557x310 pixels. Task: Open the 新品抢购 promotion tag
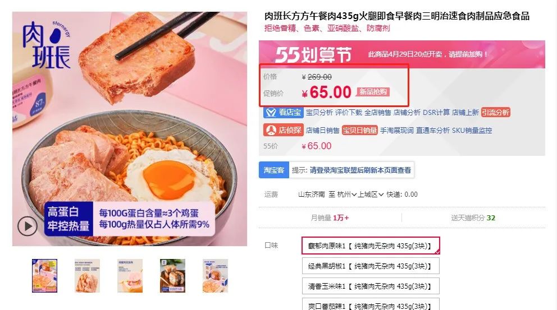coord(373,92)
